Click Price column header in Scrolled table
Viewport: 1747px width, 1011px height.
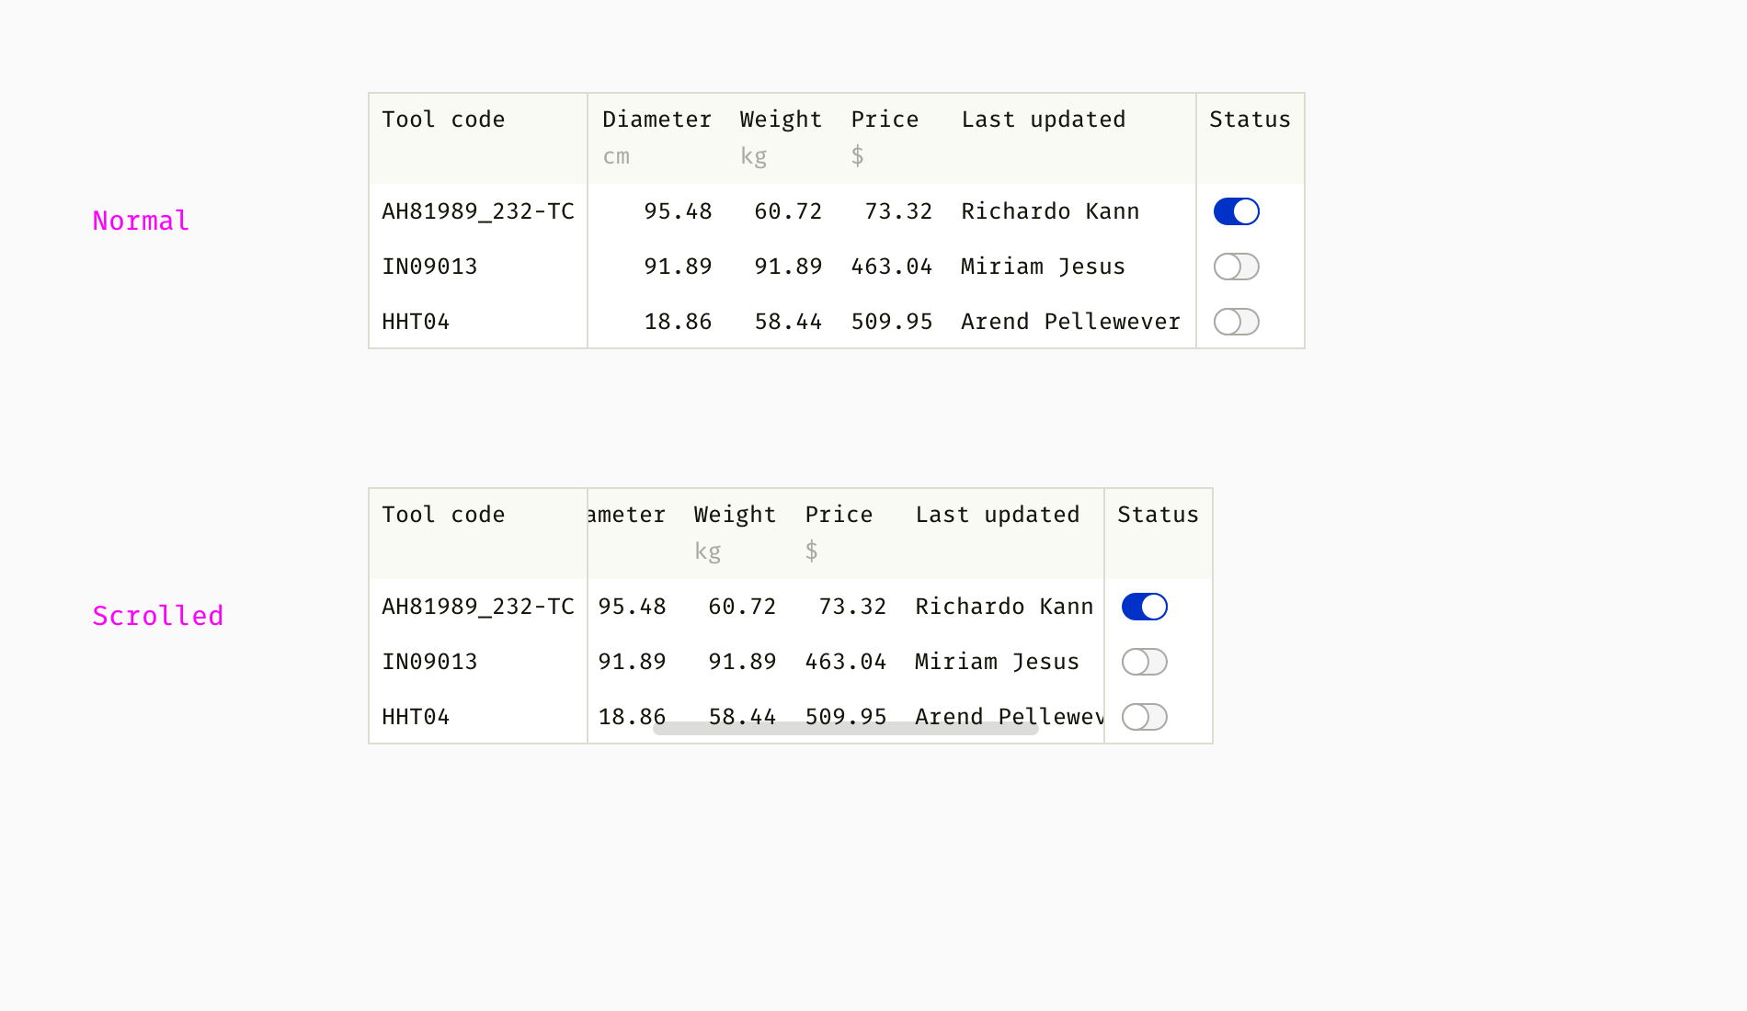point(839,515)
